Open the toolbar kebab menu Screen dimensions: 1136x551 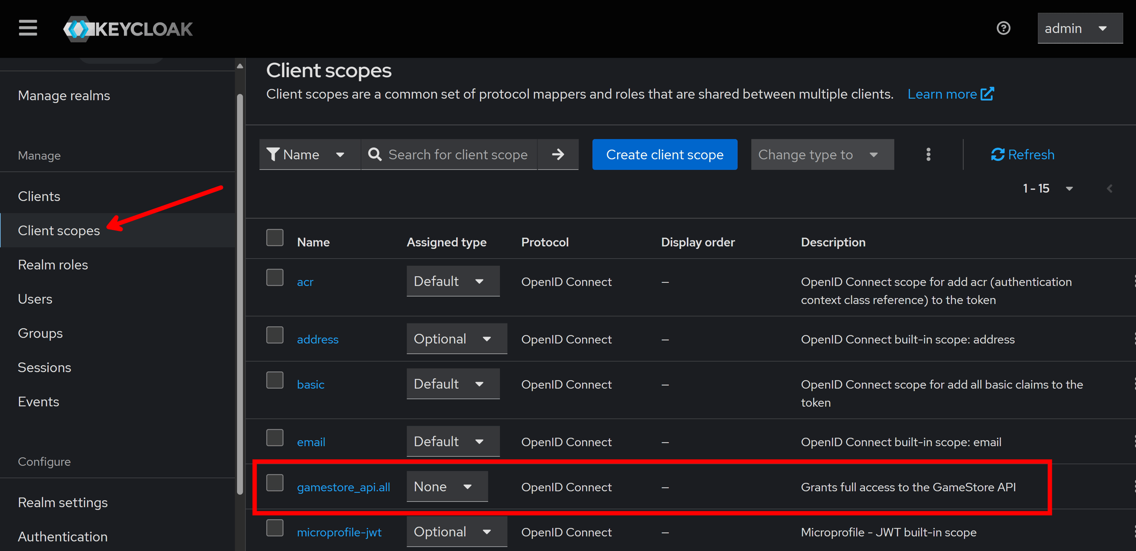pyautogui.click(x=928, y=154)
